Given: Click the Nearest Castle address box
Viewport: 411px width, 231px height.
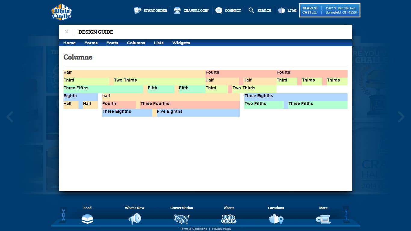Looking at the screenshot, I should pyautogui.click(x=330, y=10).
